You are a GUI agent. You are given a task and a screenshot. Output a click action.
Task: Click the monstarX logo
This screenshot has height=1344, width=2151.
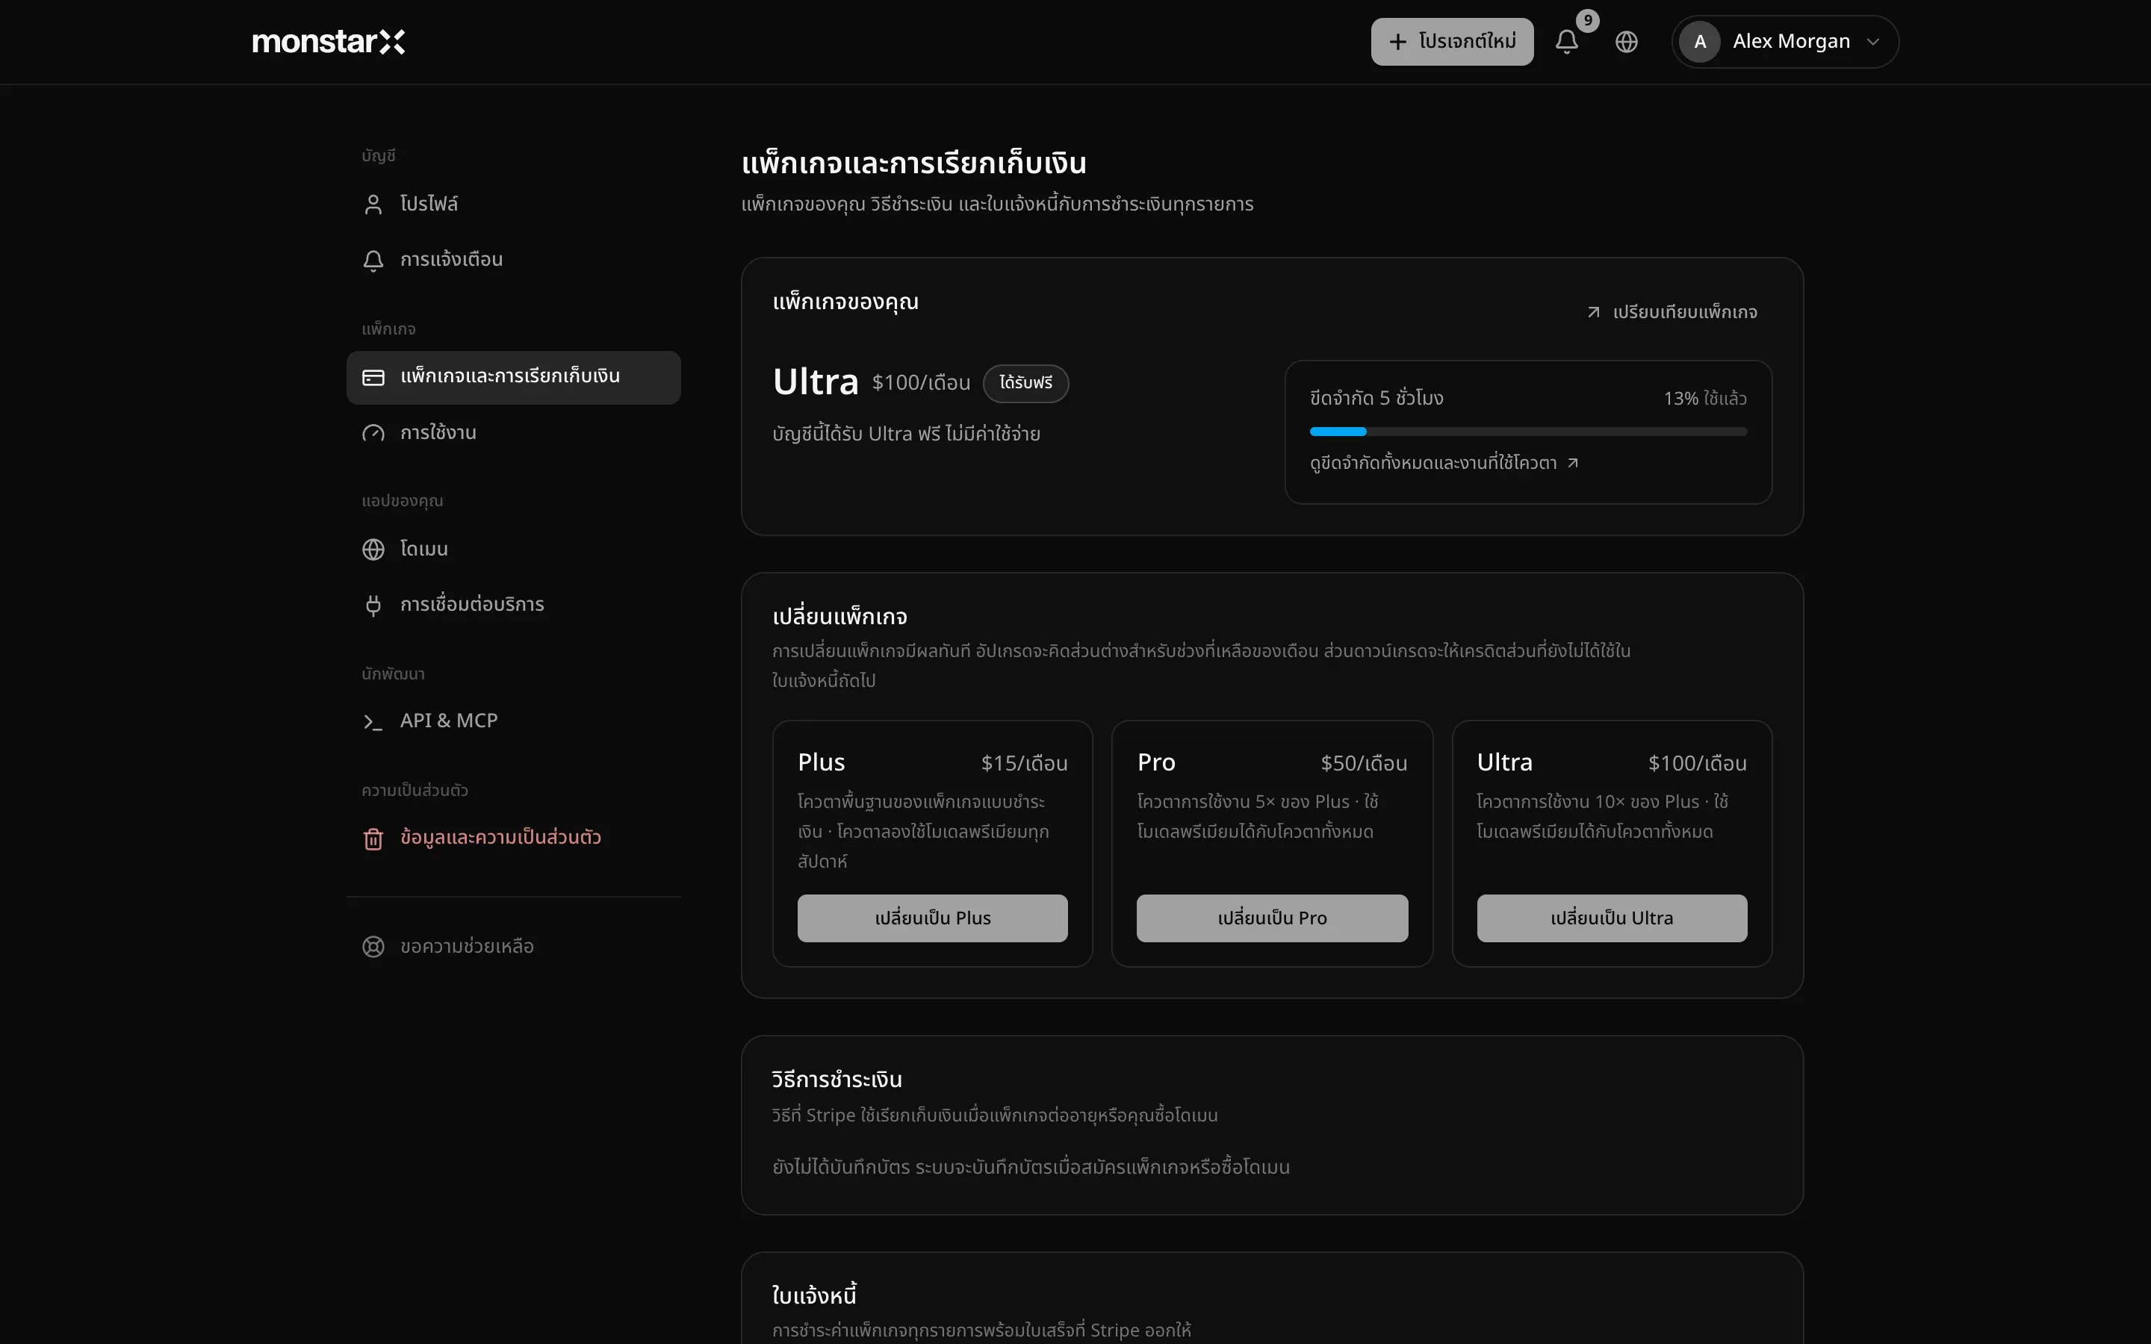328,42
